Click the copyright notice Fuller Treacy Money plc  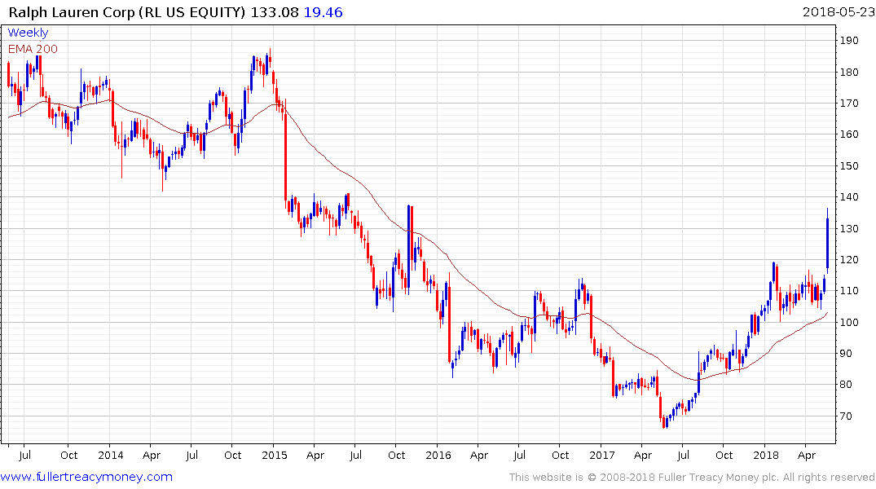click(x=692, y=478)
